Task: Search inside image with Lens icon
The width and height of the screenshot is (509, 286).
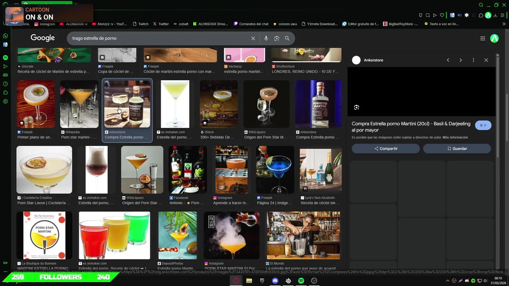Action: 356,107
